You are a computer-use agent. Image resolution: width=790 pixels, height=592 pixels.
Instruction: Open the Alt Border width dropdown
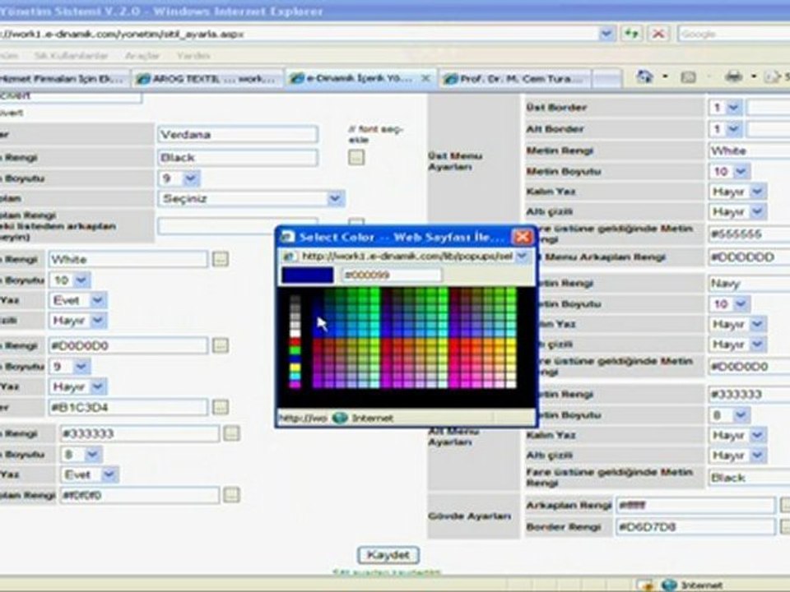click(733, 129)
